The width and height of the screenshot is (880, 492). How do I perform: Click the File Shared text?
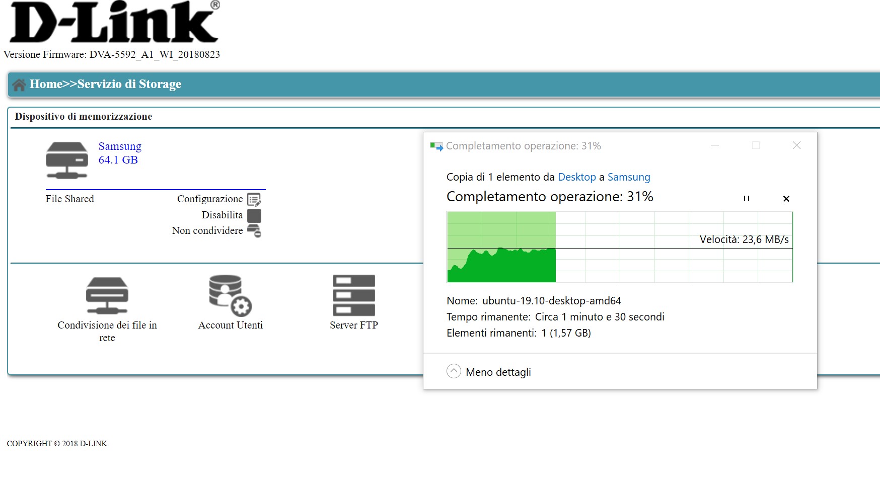tap(69, 199)
